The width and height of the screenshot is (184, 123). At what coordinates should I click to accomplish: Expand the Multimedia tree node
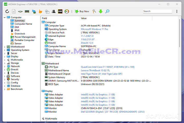[x=5, y=60]
